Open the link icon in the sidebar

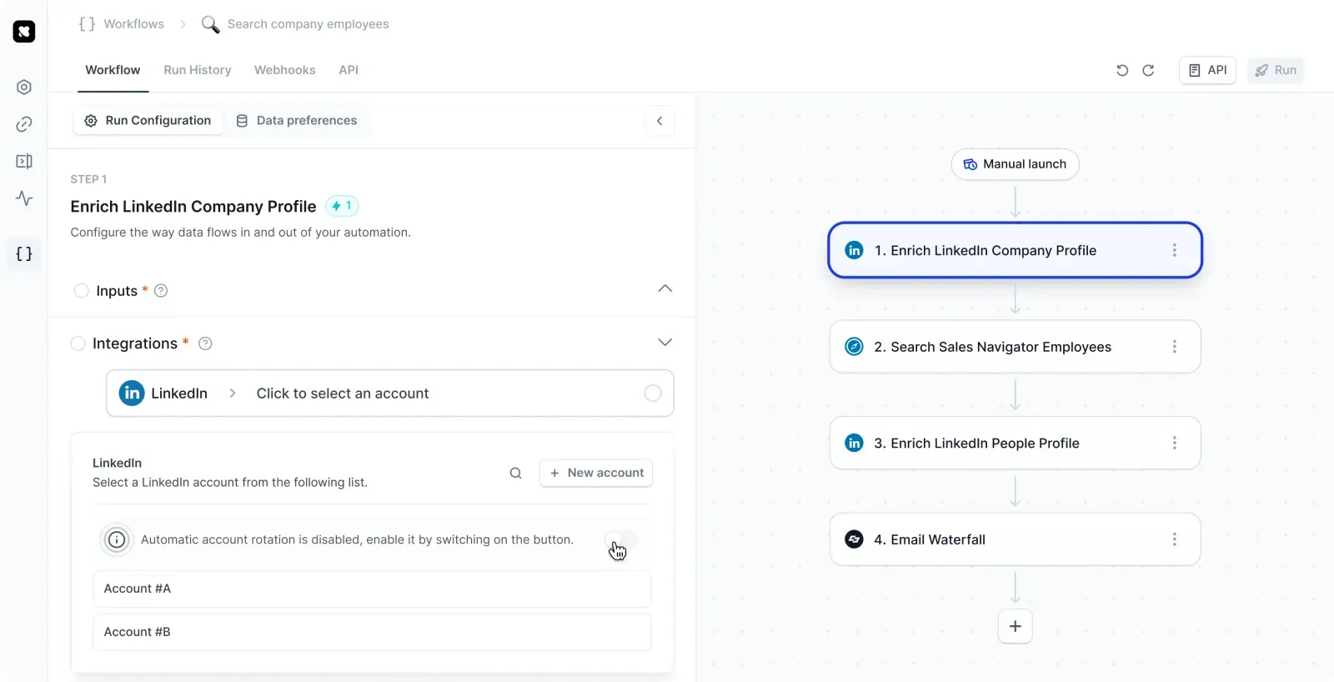click(24, 124)
